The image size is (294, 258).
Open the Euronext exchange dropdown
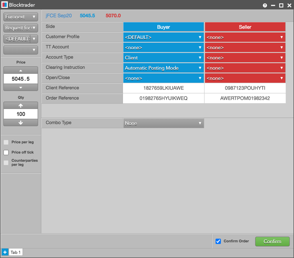click(21, 17)
